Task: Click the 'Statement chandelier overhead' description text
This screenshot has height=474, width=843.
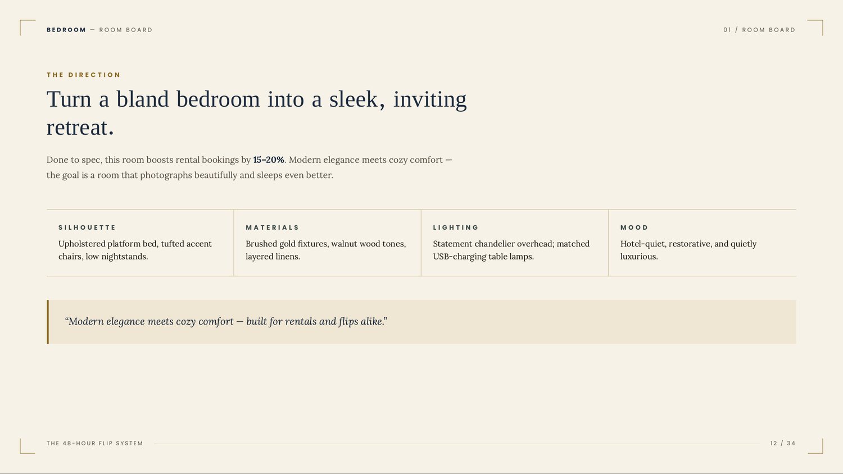Action: 511,250
